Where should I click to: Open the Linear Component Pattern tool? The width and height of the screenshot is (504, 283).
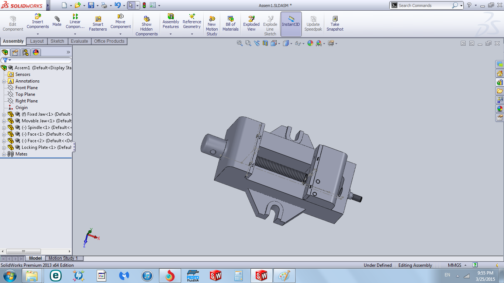[75, 21]
